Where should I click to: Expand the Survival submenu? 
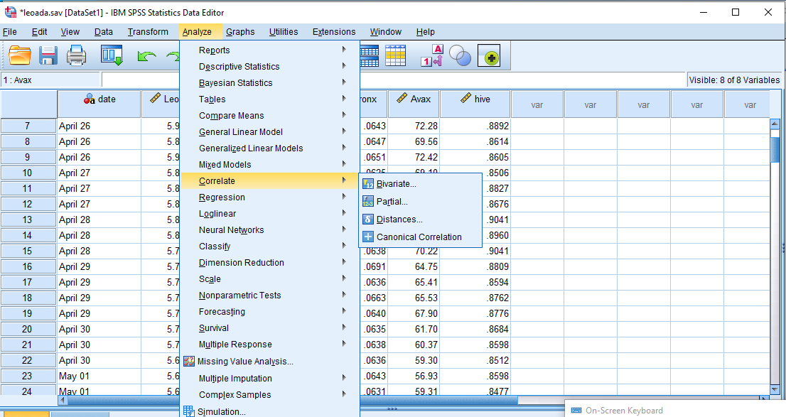click(269, 327)
